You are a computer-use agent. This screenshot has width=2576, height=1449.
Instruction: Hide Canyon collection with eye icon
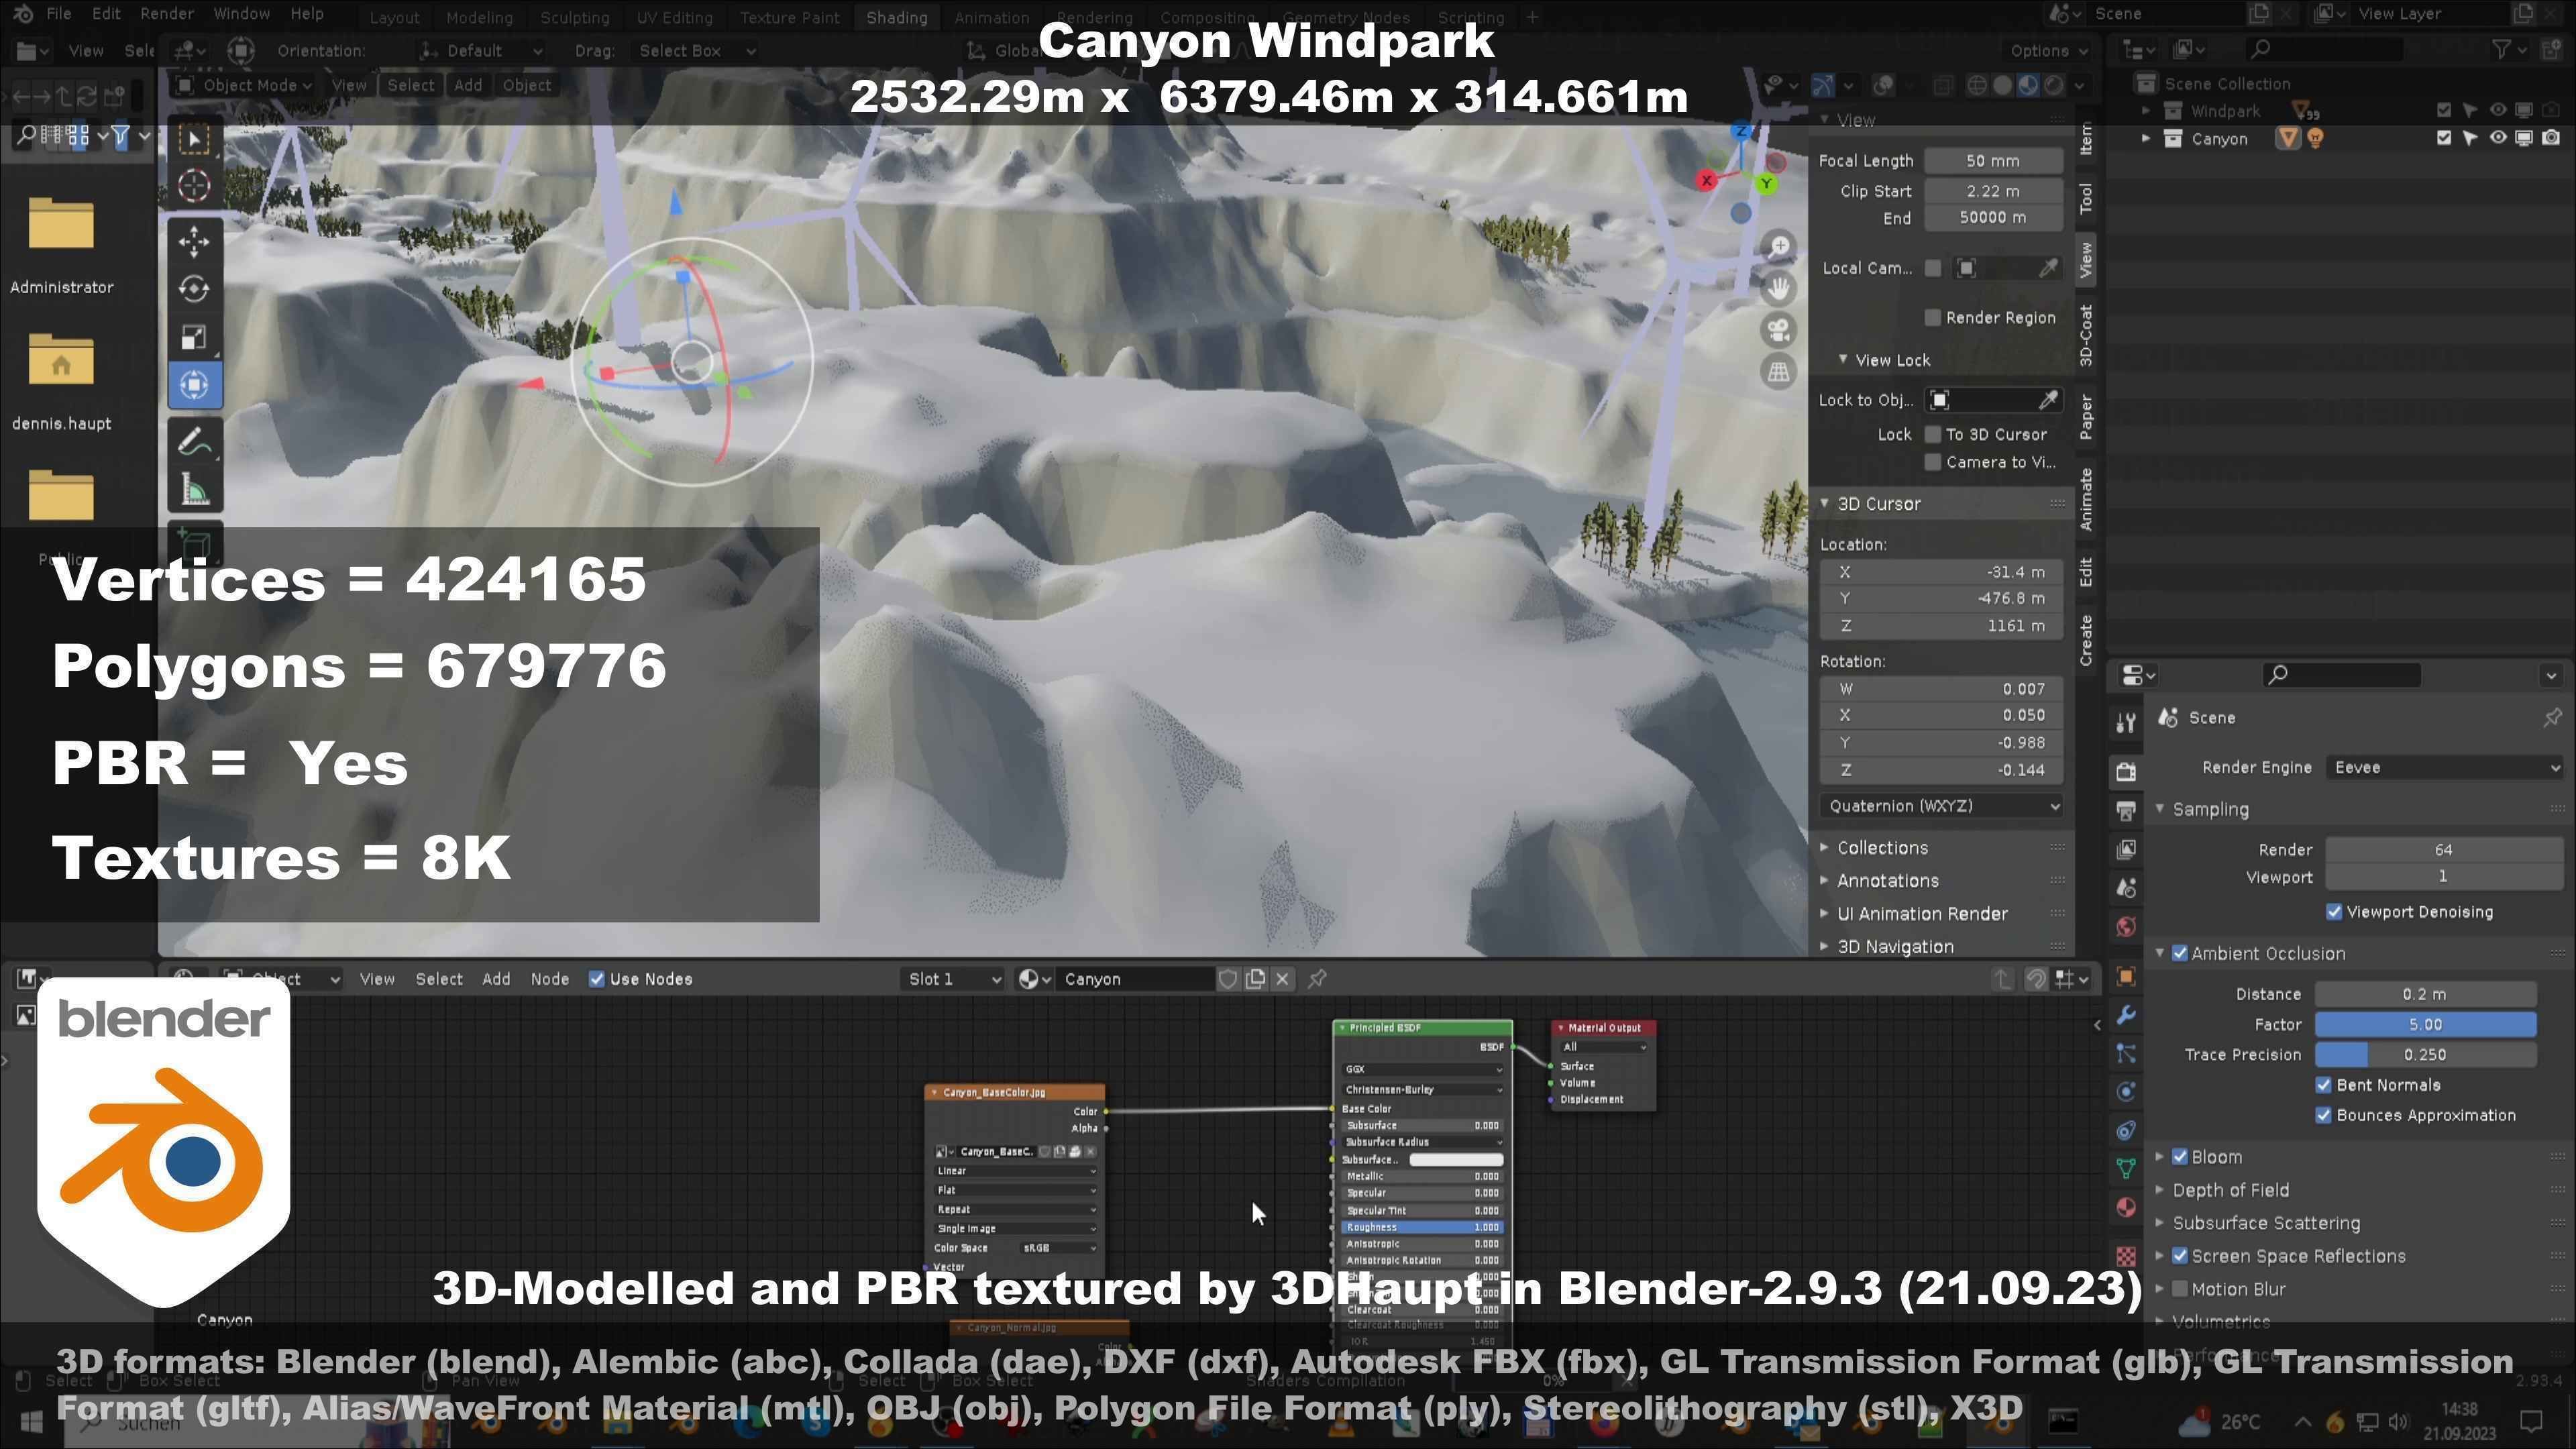(2498, 138)
